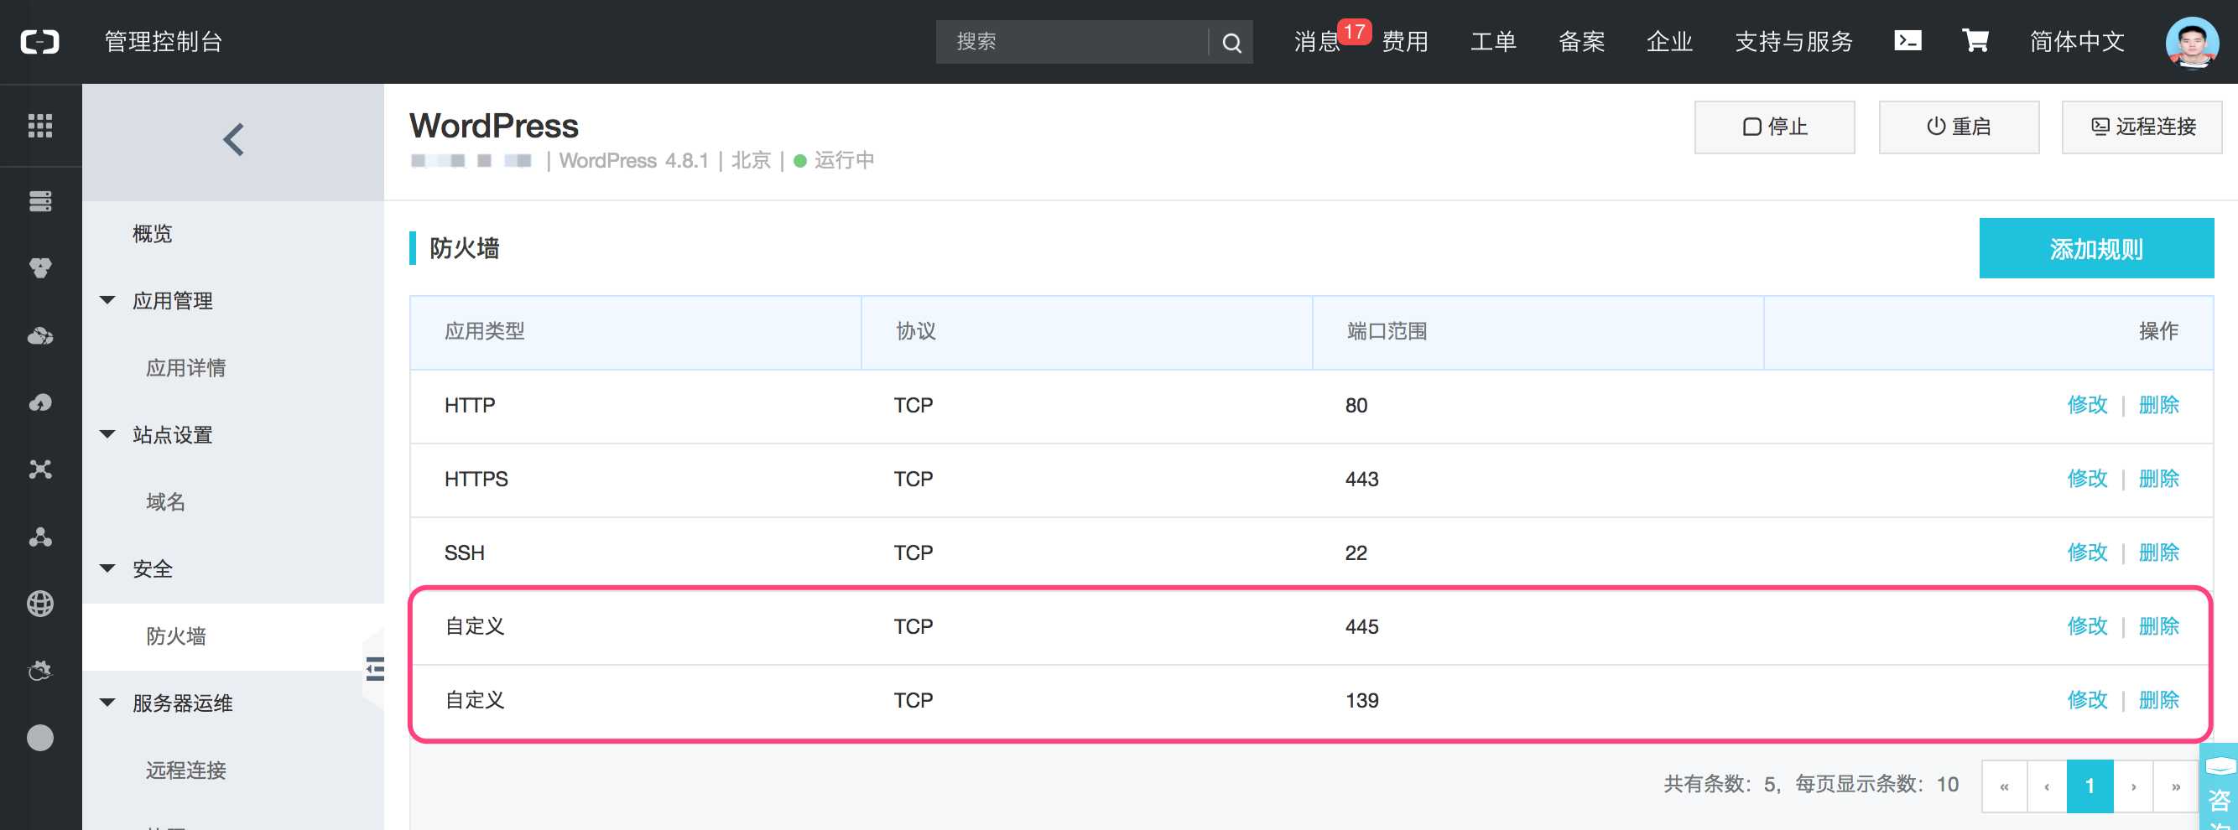
Task: Open the Cloud Shell terminal icon
Action: coord(1907,41)
